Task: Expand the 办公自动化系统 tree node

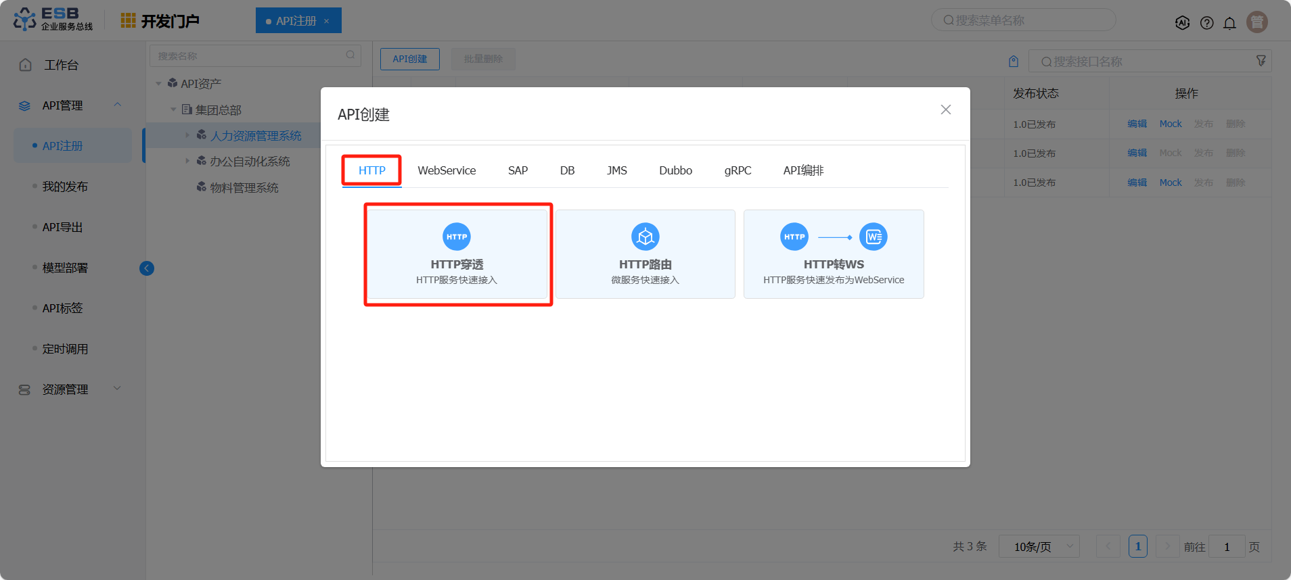Action: (187, 161)
